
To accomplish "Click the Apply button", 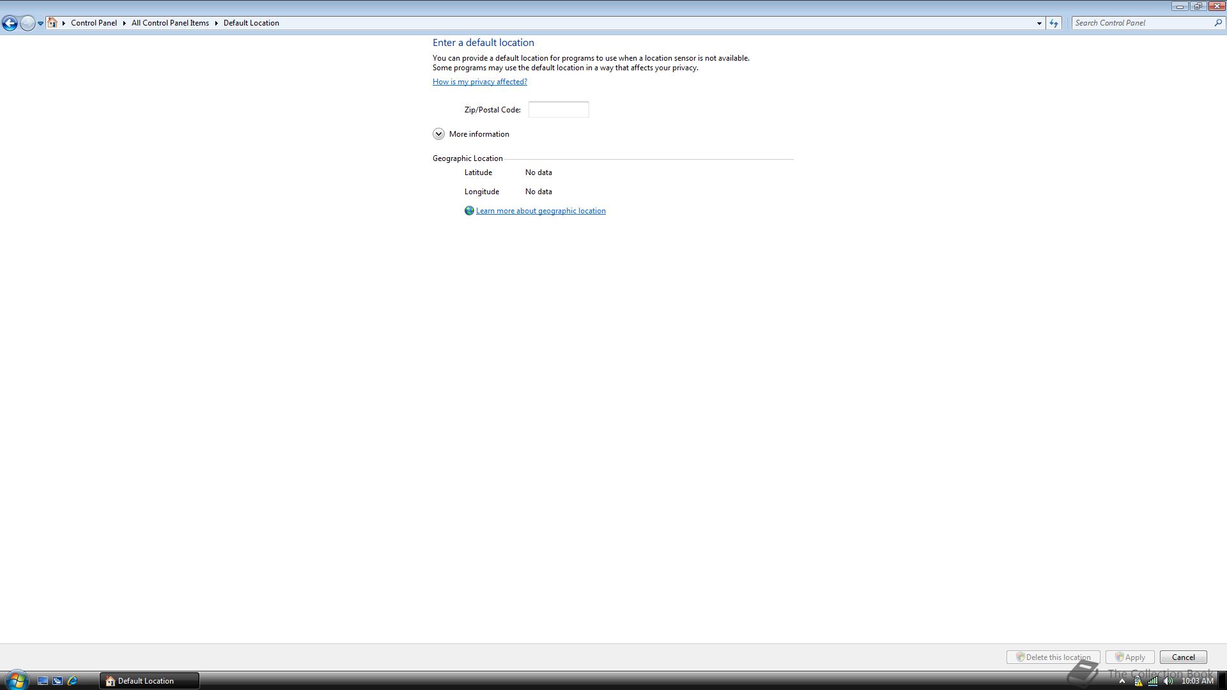I will pos(1130,657).
